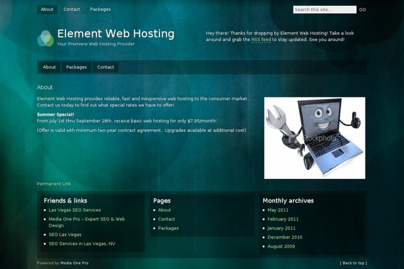Open Contact in the top header menu
The image size is (404, 269).
click(71, 9)
